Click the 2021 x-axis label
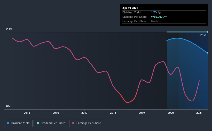The width and height of the screenshot is (212, 131). pos(199,113)
